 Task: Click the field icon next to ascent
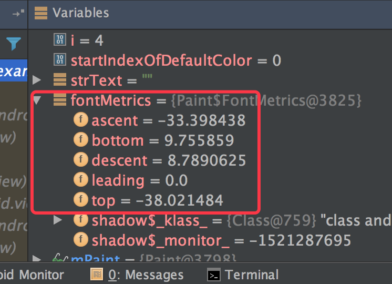tap(80, 120)
